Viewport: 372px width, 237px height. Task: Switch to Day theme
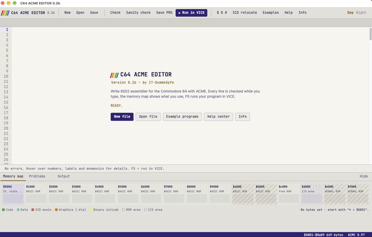click(x=350, y=13)
